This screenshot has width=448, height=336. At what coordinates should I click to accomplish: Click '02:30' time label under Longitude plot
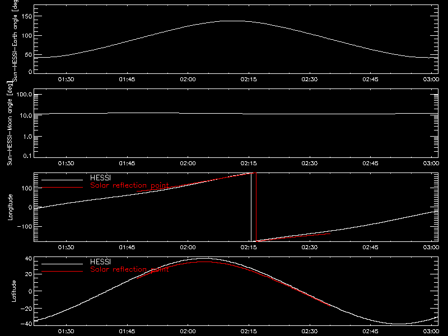point(310,248)
